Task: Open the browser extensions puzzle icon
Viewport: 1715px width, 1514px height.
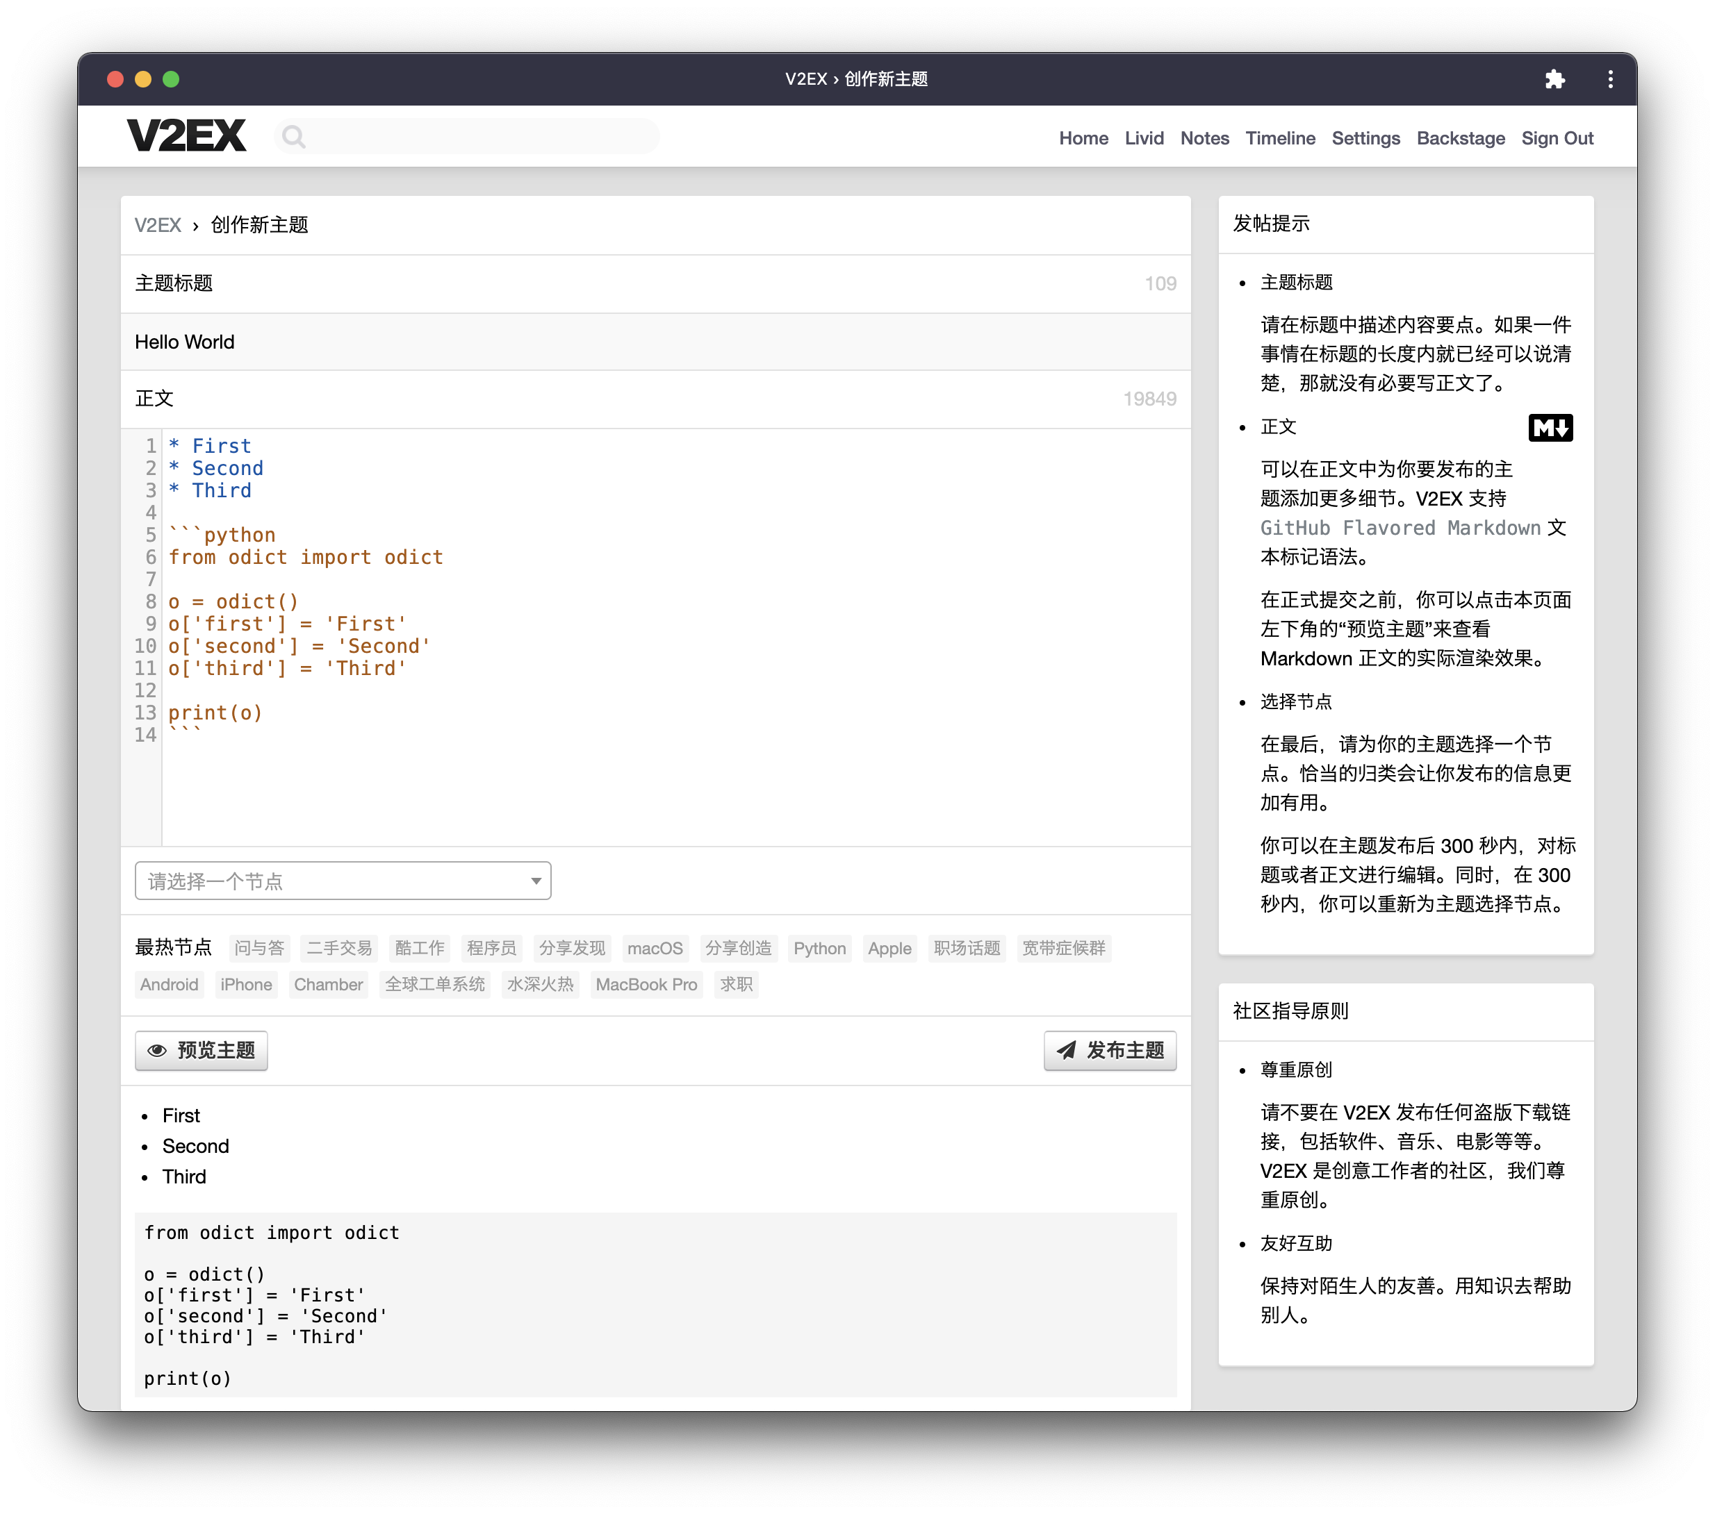Action: pyautogui.click(x=1554, y=79)
